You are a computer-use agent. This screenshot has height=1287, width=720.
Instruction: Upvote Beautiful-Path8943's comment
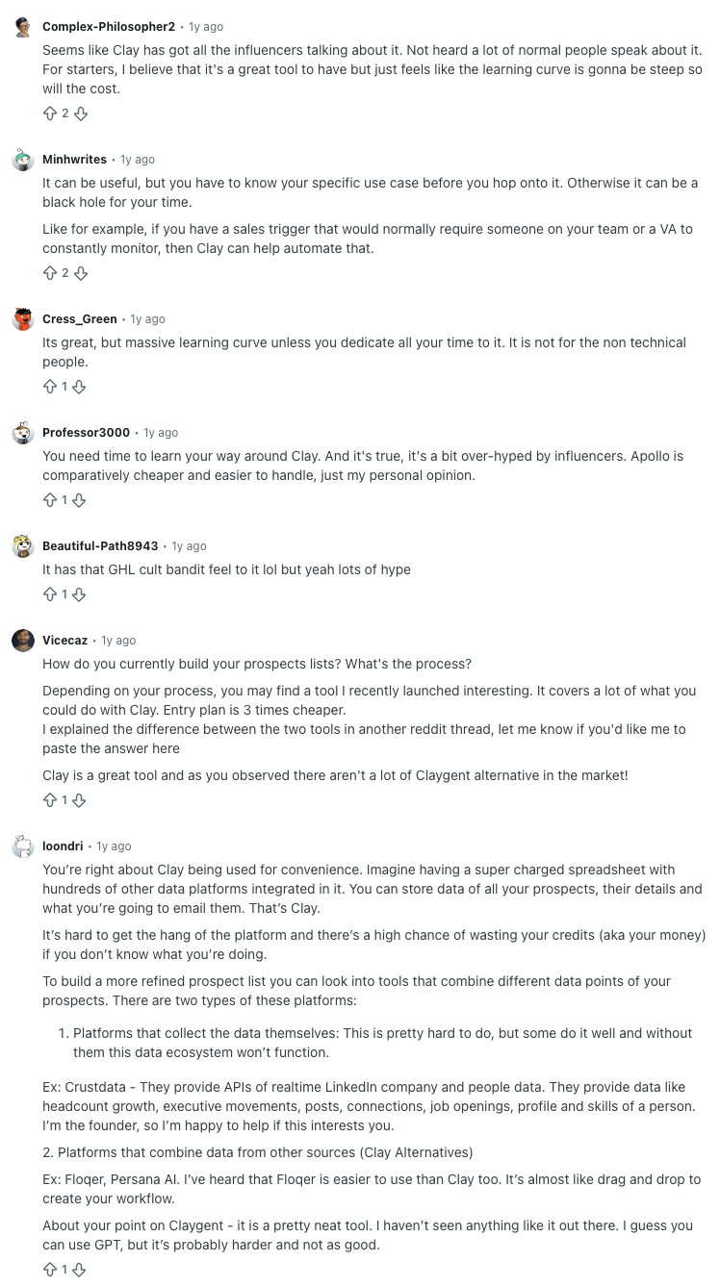click(x=49, y=593)
